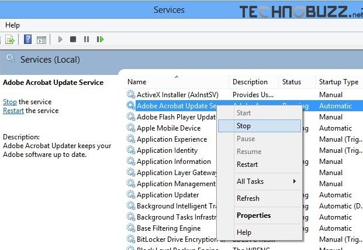Select the Background Tasks Infrastructure service
The width and height of the screenshot is (363, 250).
(177, 217)
